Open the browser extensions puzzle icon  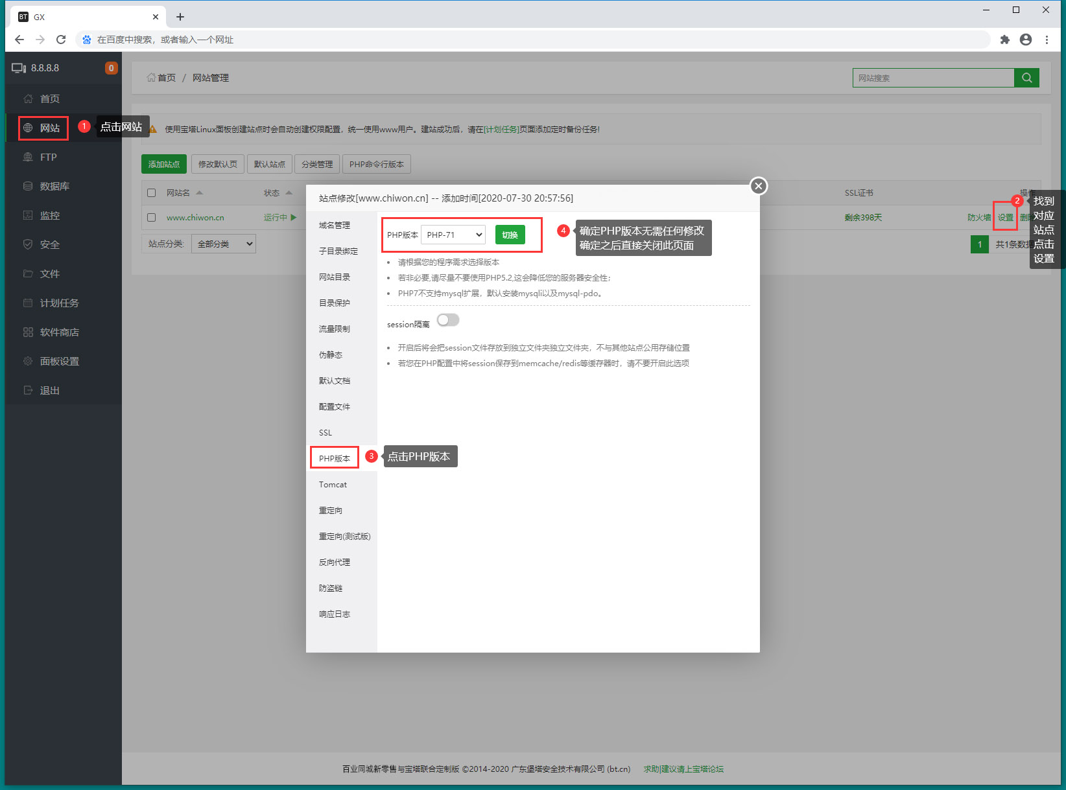[1004, 40]
